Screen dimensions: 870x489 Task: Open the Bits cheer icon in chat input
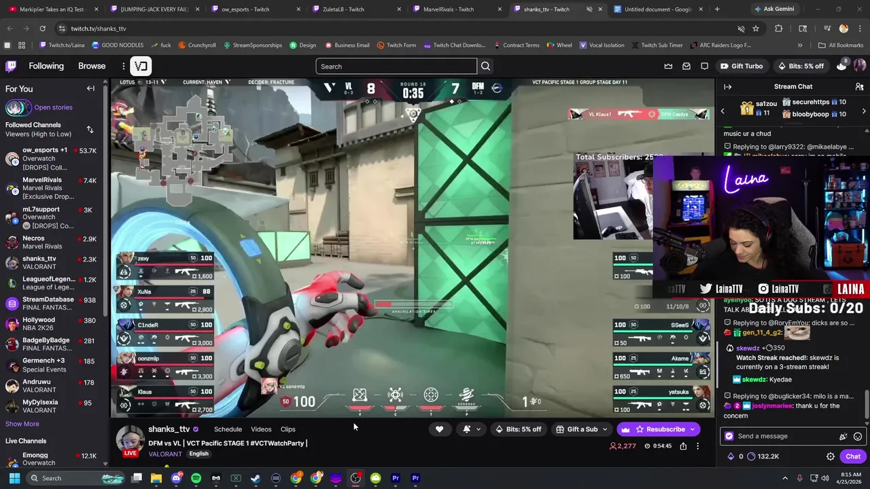click(x=843, y=437)
